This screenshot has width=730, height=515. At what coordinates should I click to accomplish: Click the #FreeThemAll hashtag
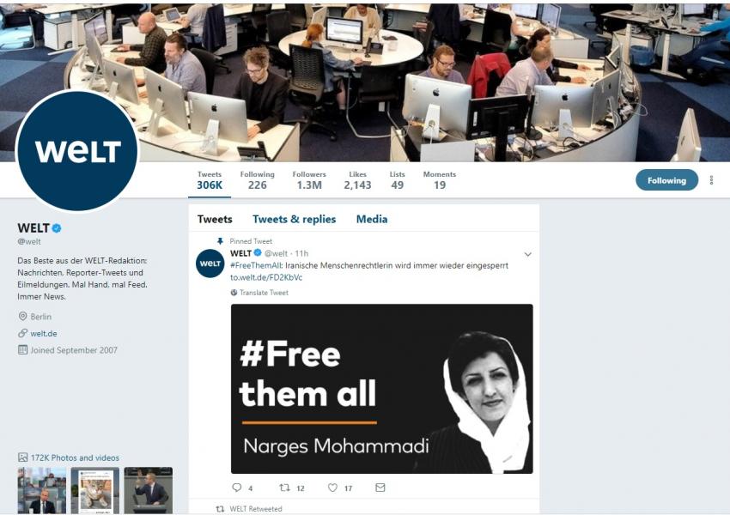click(x=256, y=265)
